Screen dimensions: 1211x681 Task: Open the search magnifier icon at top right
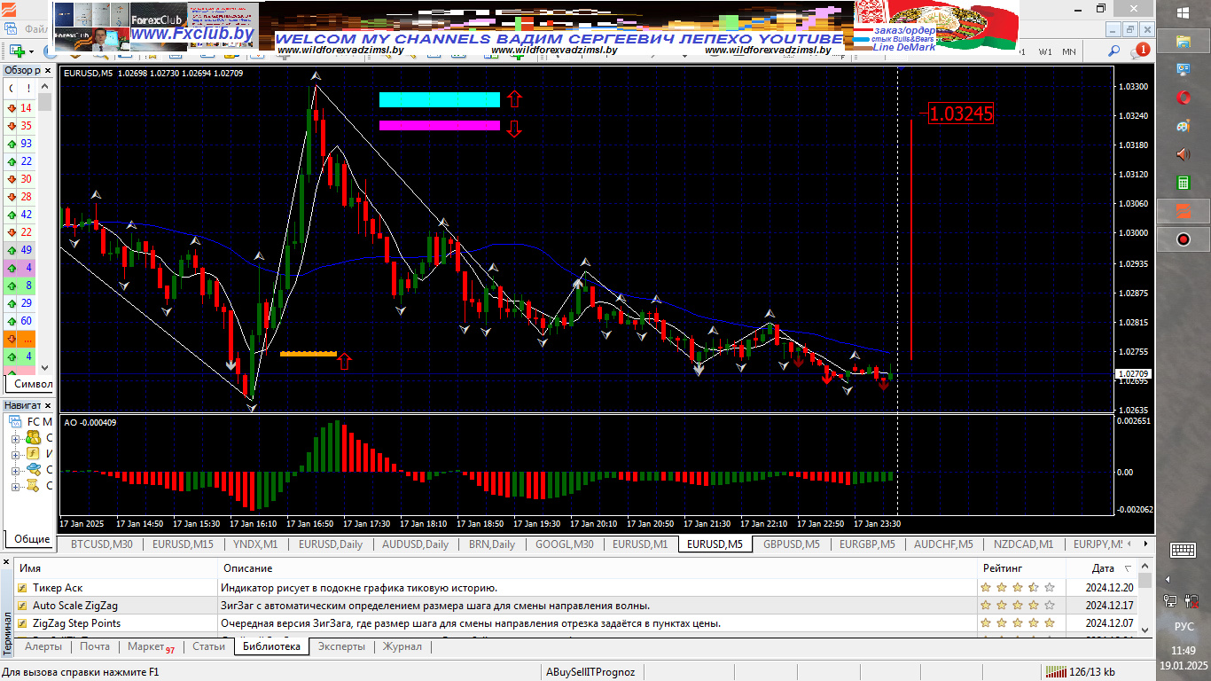[x=1114, y=51]
